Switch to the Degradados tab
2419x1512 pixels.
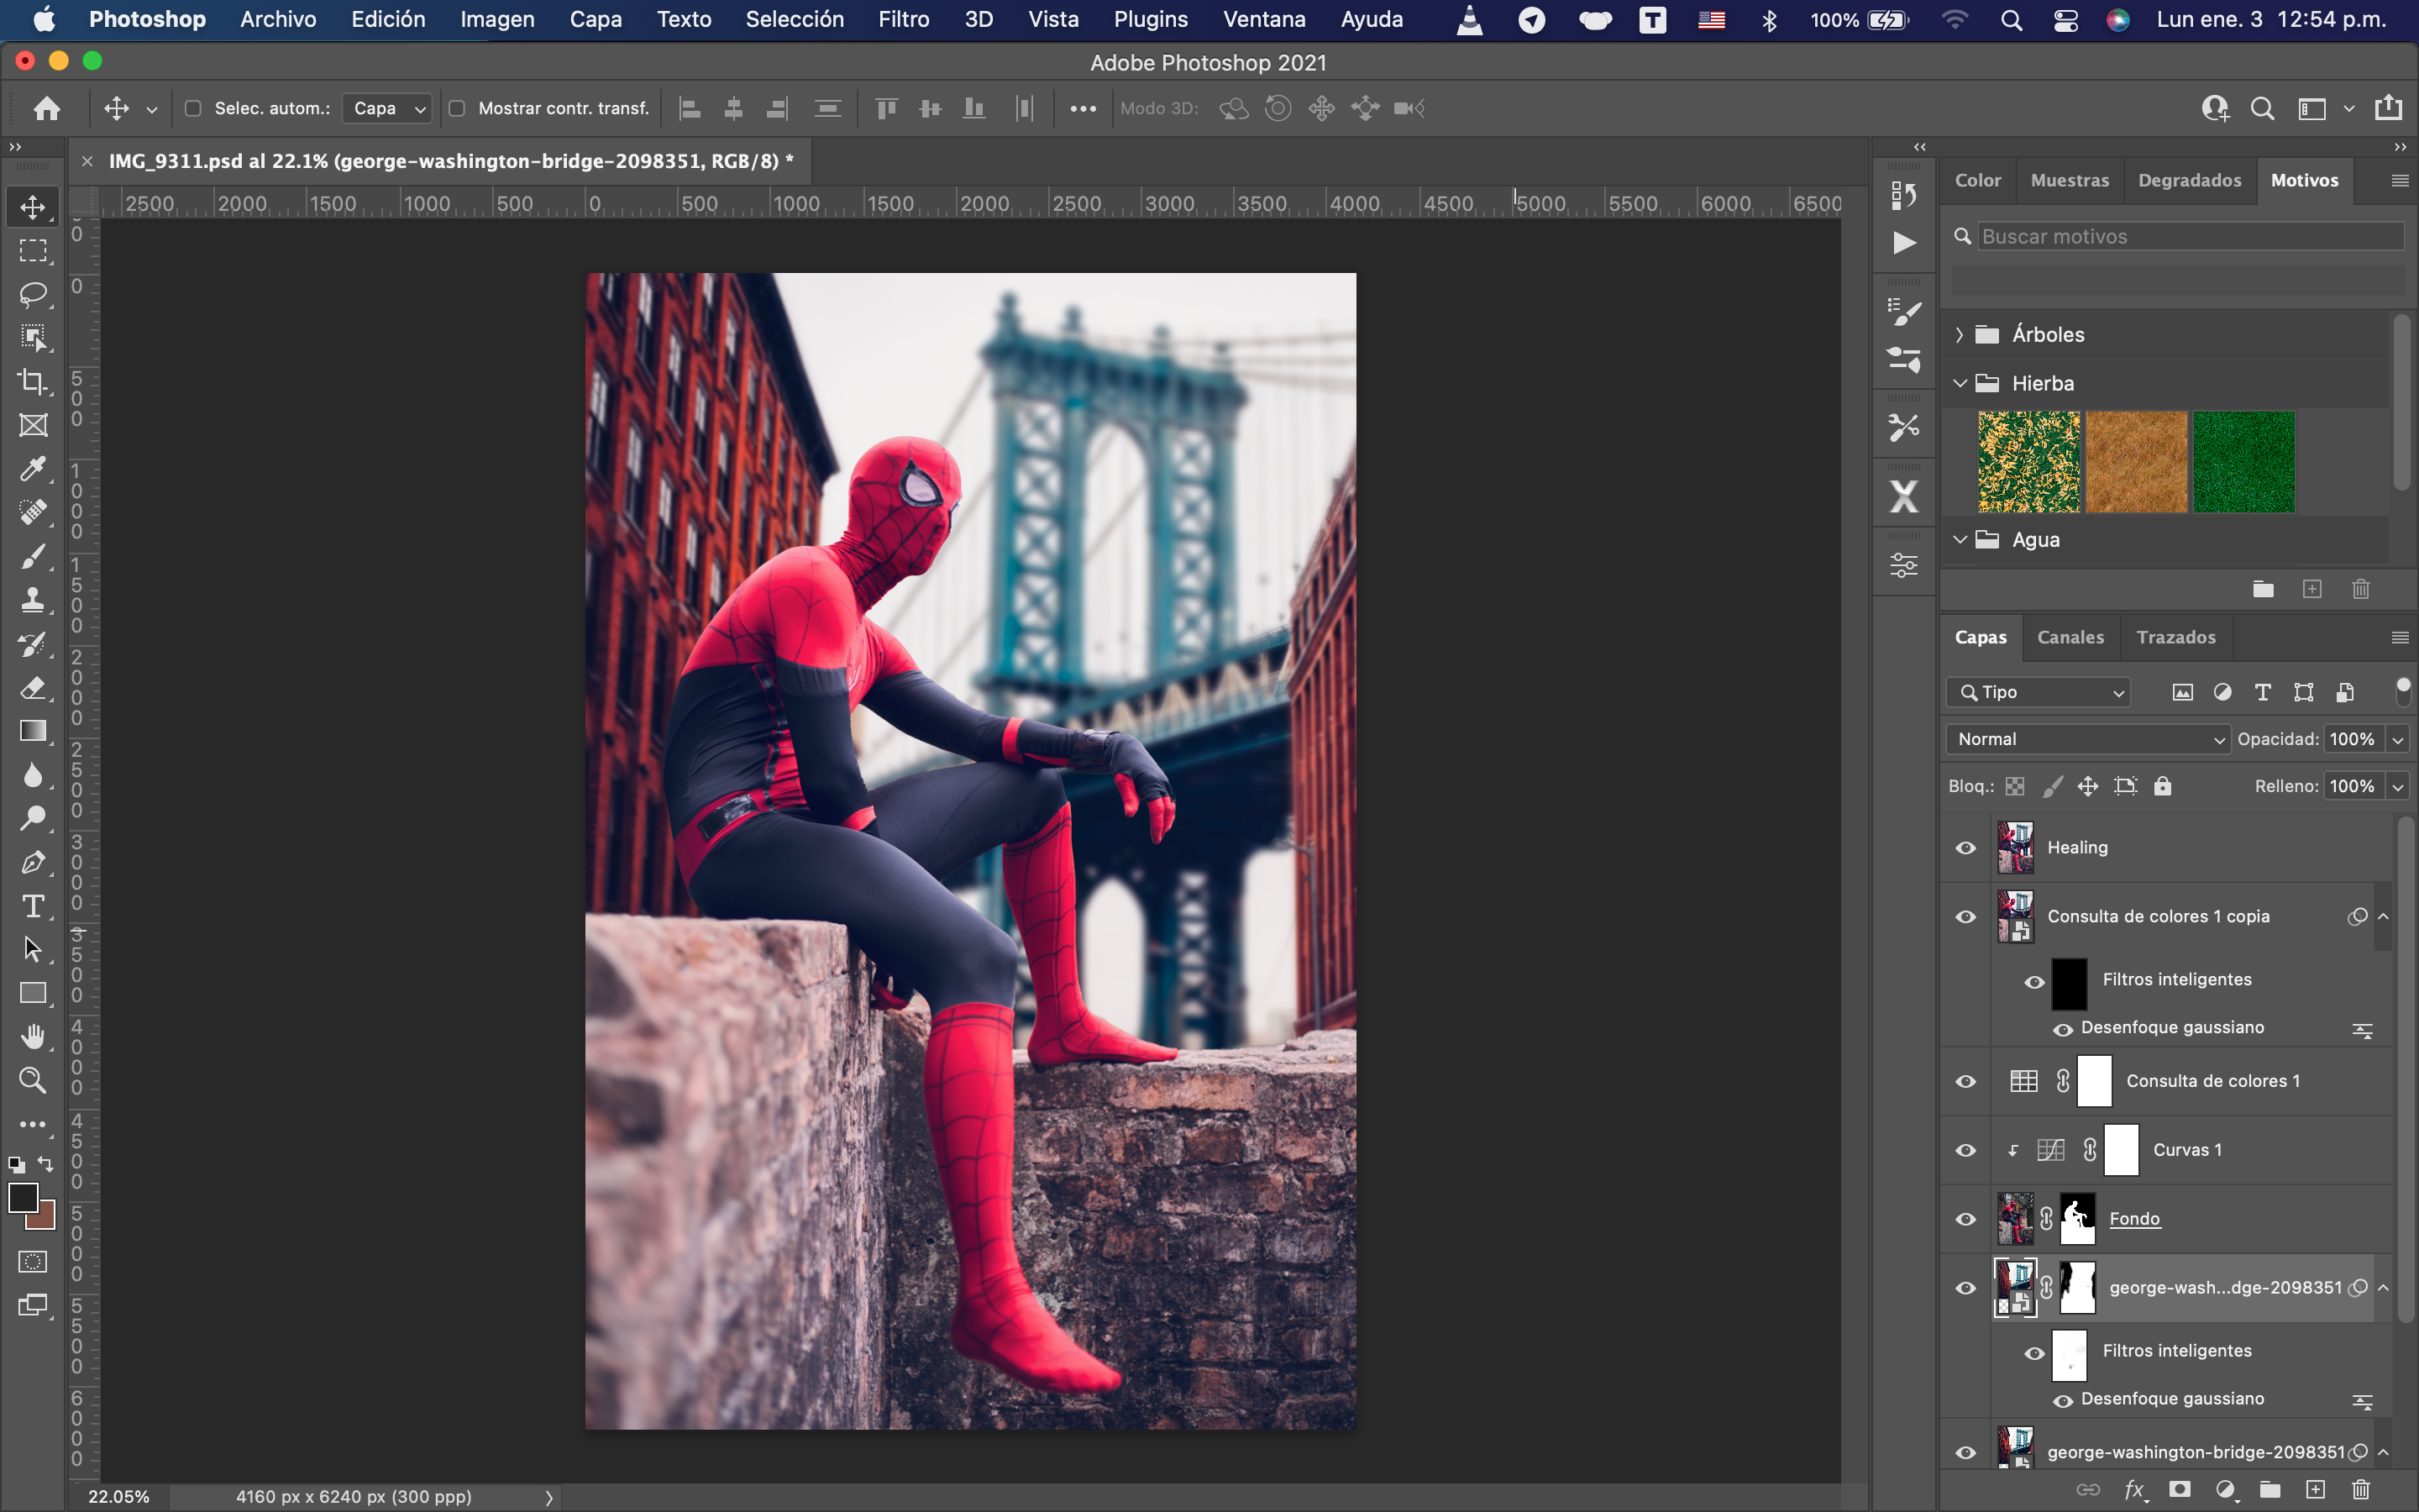[x=2189, y=180]
